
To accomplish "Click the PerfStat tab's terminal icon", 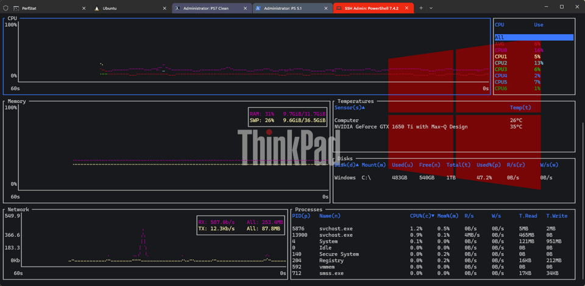I will (16, 9).
